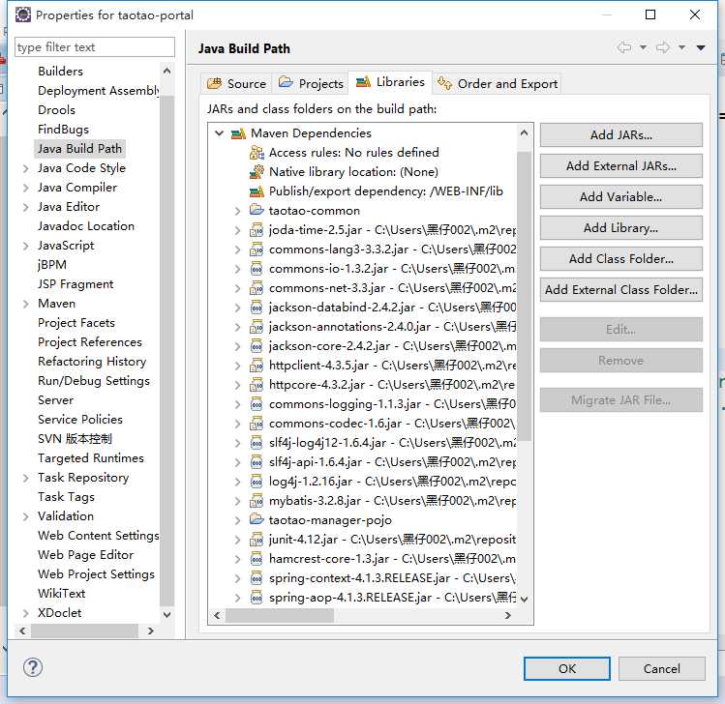Switch to the Projects tab
Screen dimensions: 725x704
coord(311,84)
